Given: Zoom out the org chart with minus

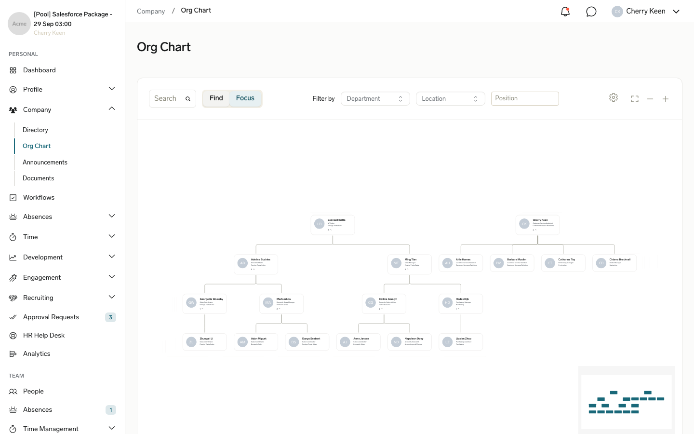Looking at the screenshot, I should coord(650,99).
